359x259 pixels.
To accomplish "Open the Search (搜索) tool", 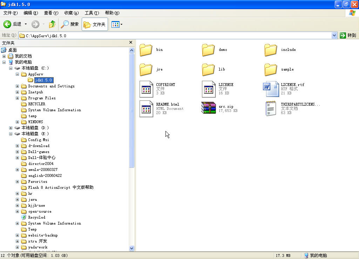I will click(x=70, y=24).
